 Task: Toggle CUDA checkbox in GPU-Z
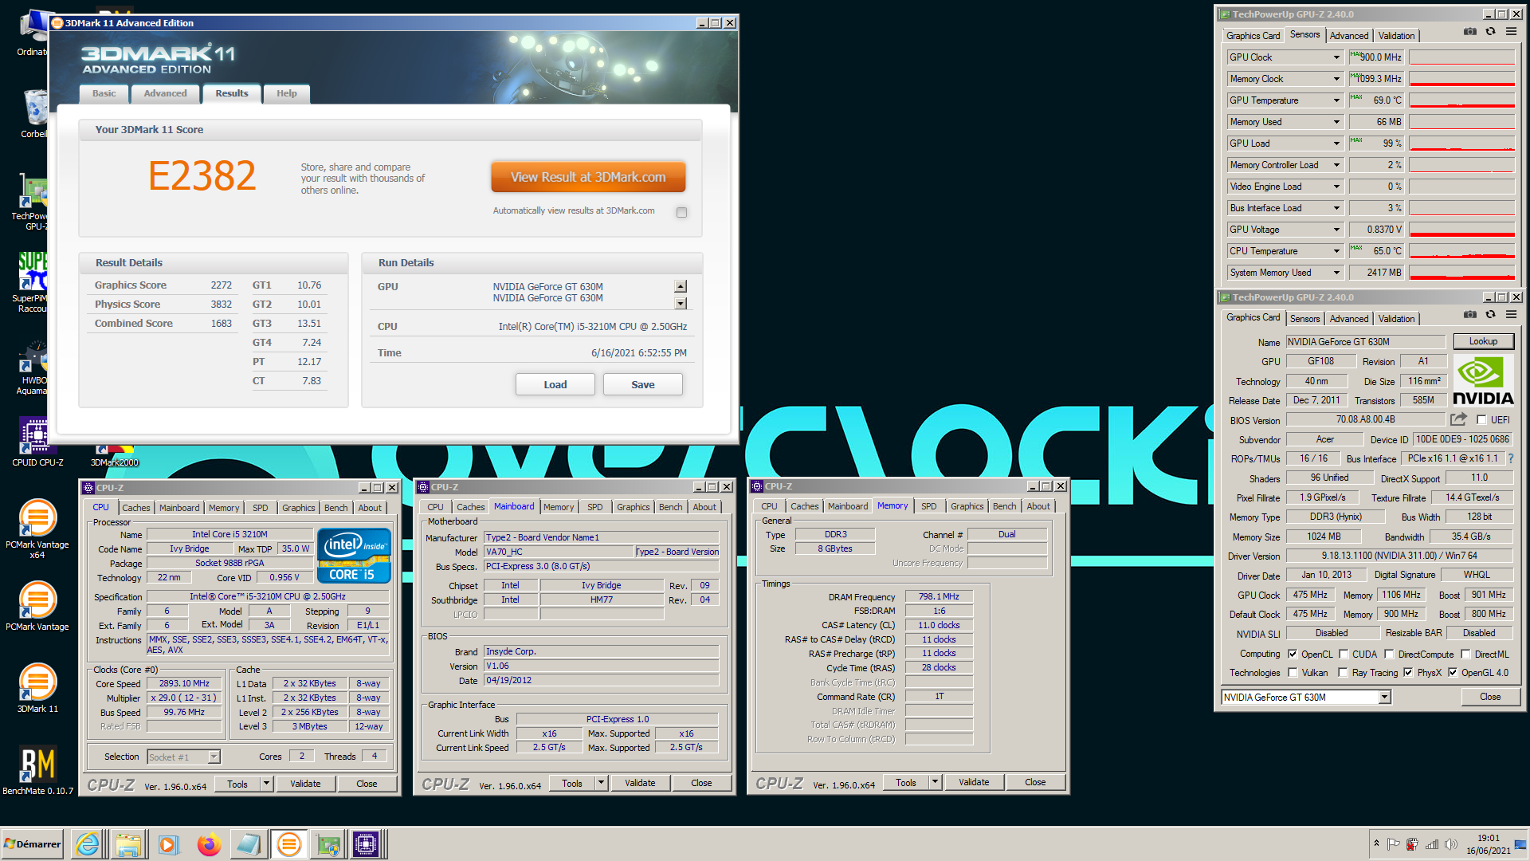click(x=1344, y=655)
